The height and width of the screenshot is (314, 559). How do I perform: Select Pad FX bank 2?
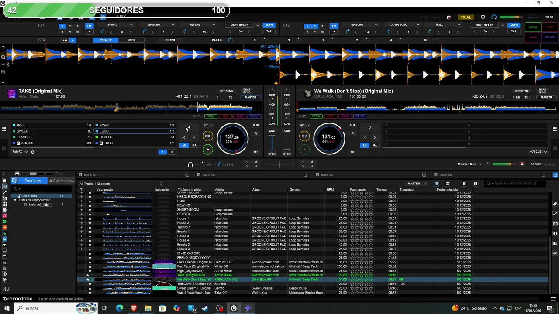coord(172,152)
